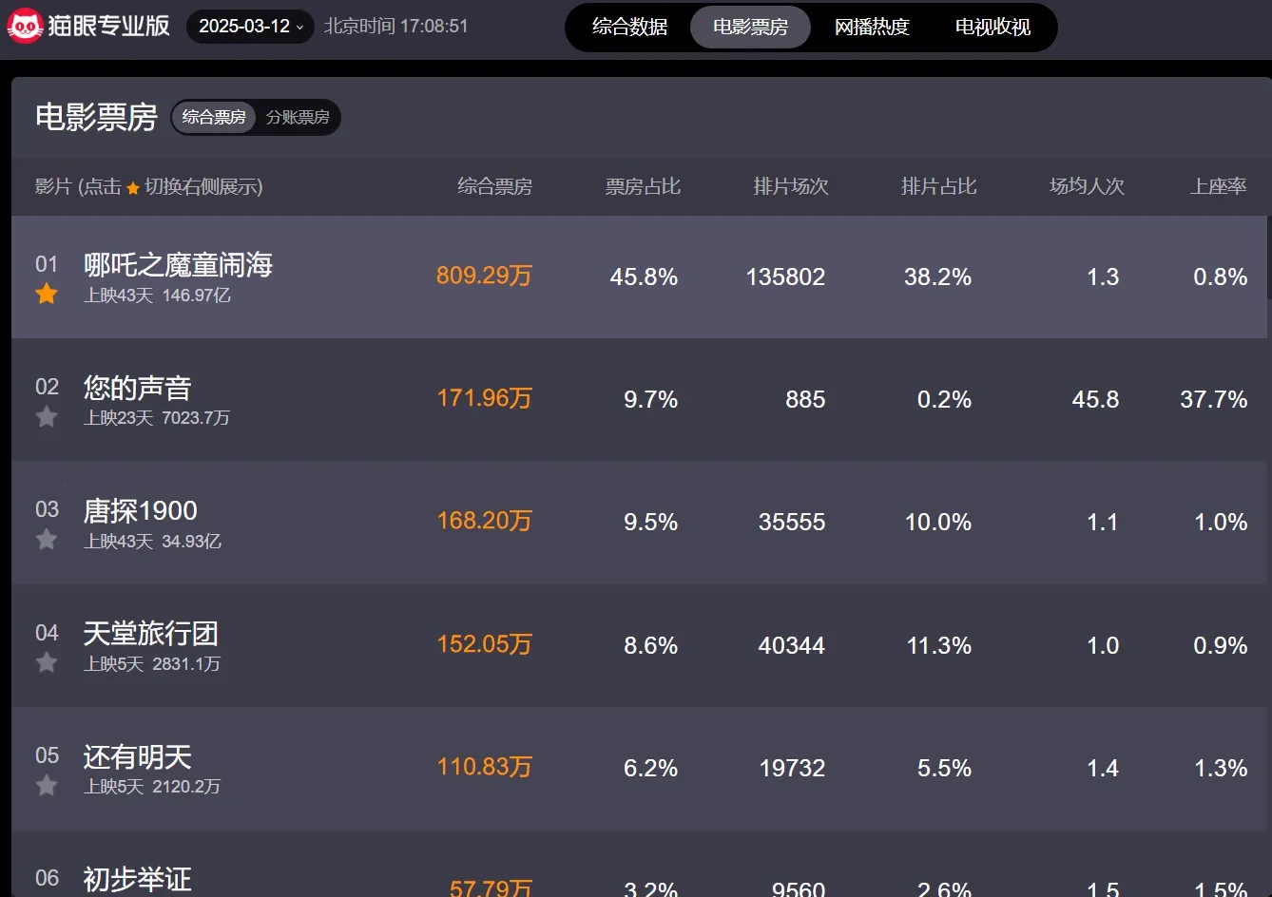This screenshot has height=897, width=1272.
Task: Click the vertical scrollbar on the right edge
Action: pyautogui.click(x=1268, y=276)
